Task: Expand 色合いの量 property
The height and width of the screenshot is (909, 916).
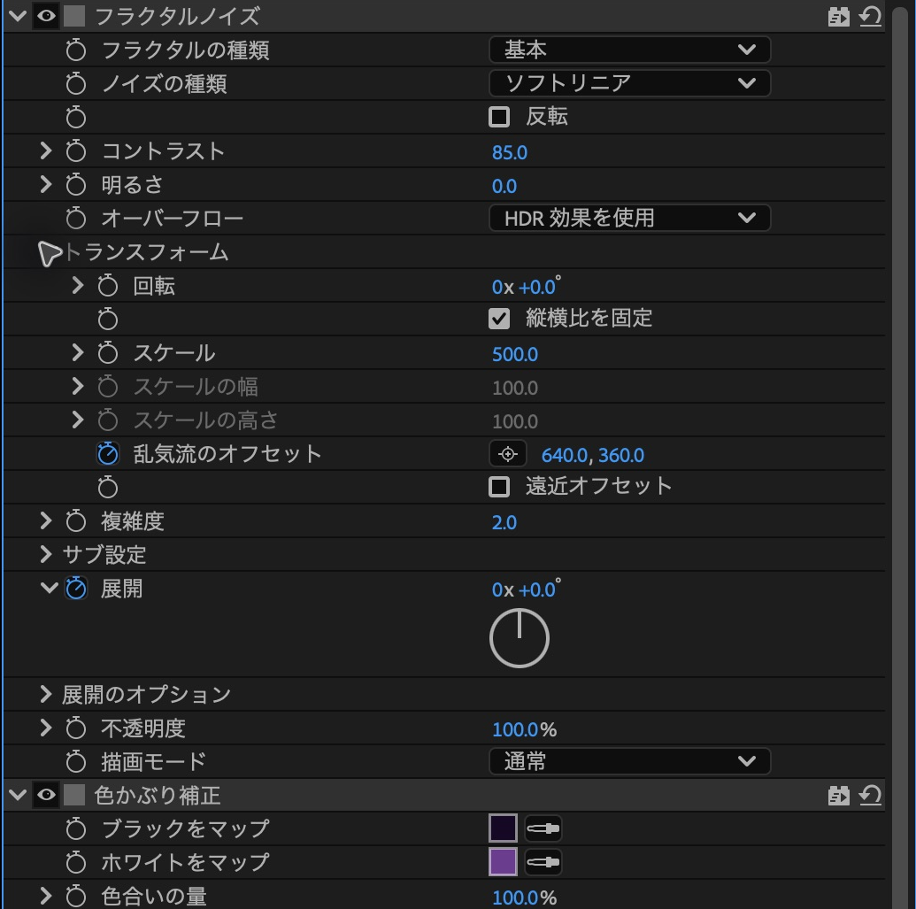Action: coord(45,896)
